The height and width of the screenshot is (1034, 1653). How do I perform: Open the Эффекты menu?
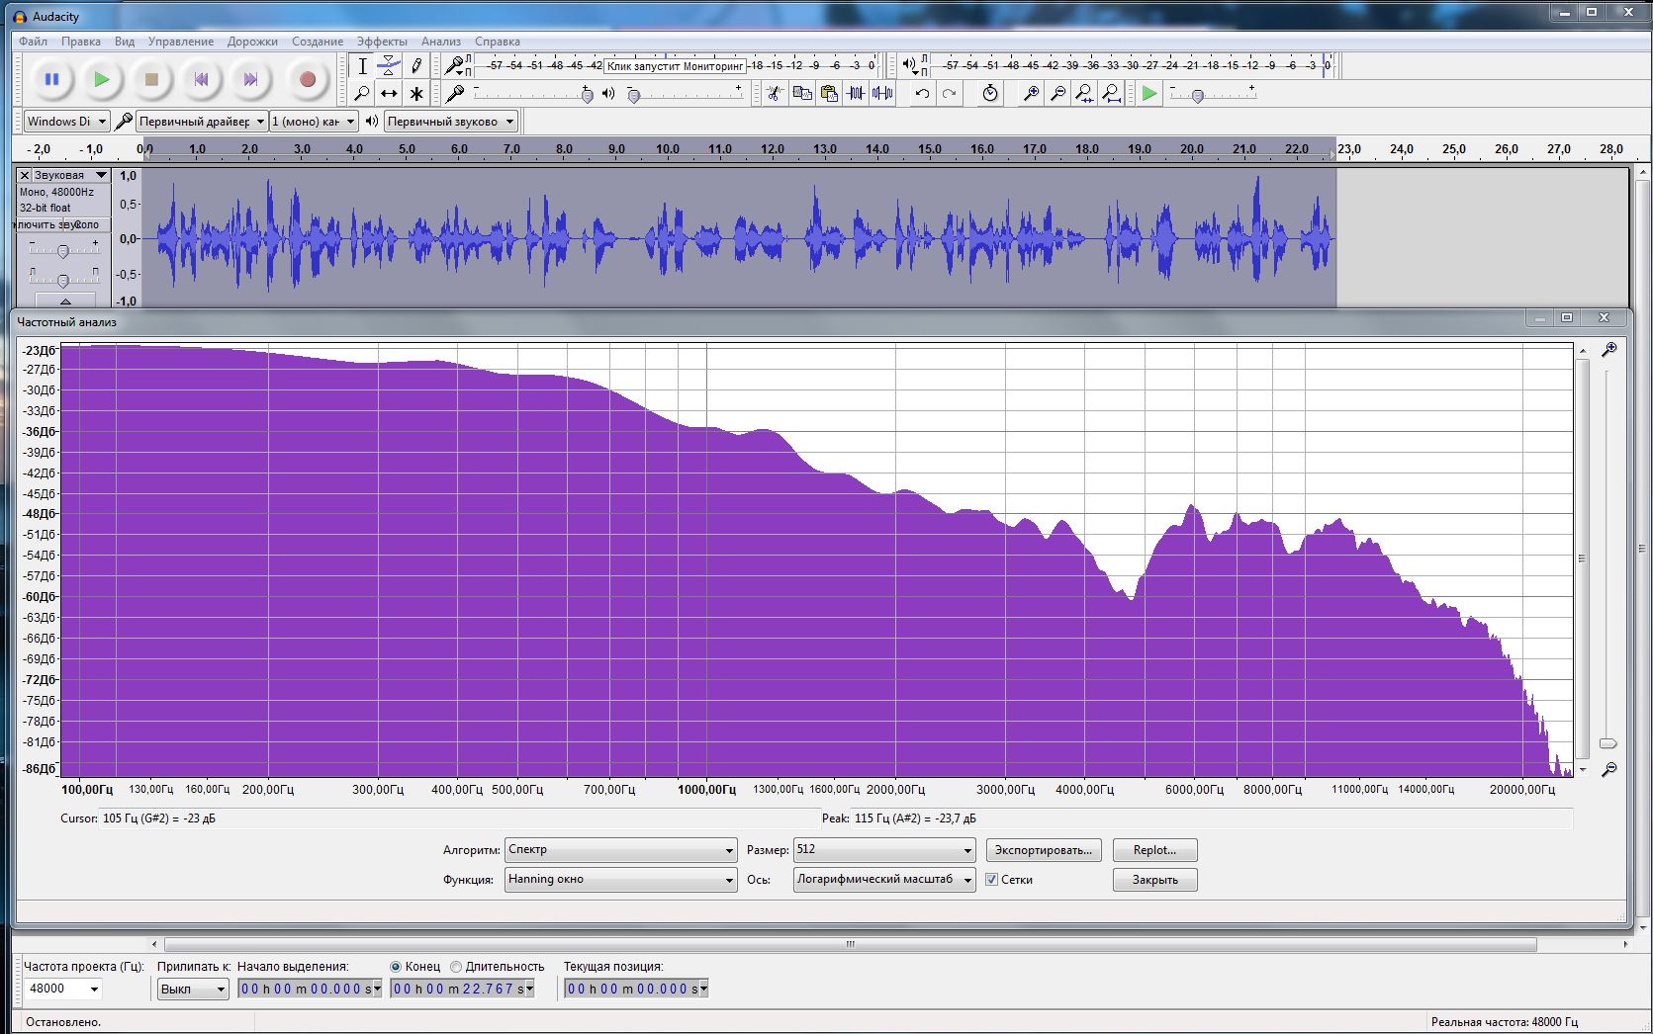(382, 42)
